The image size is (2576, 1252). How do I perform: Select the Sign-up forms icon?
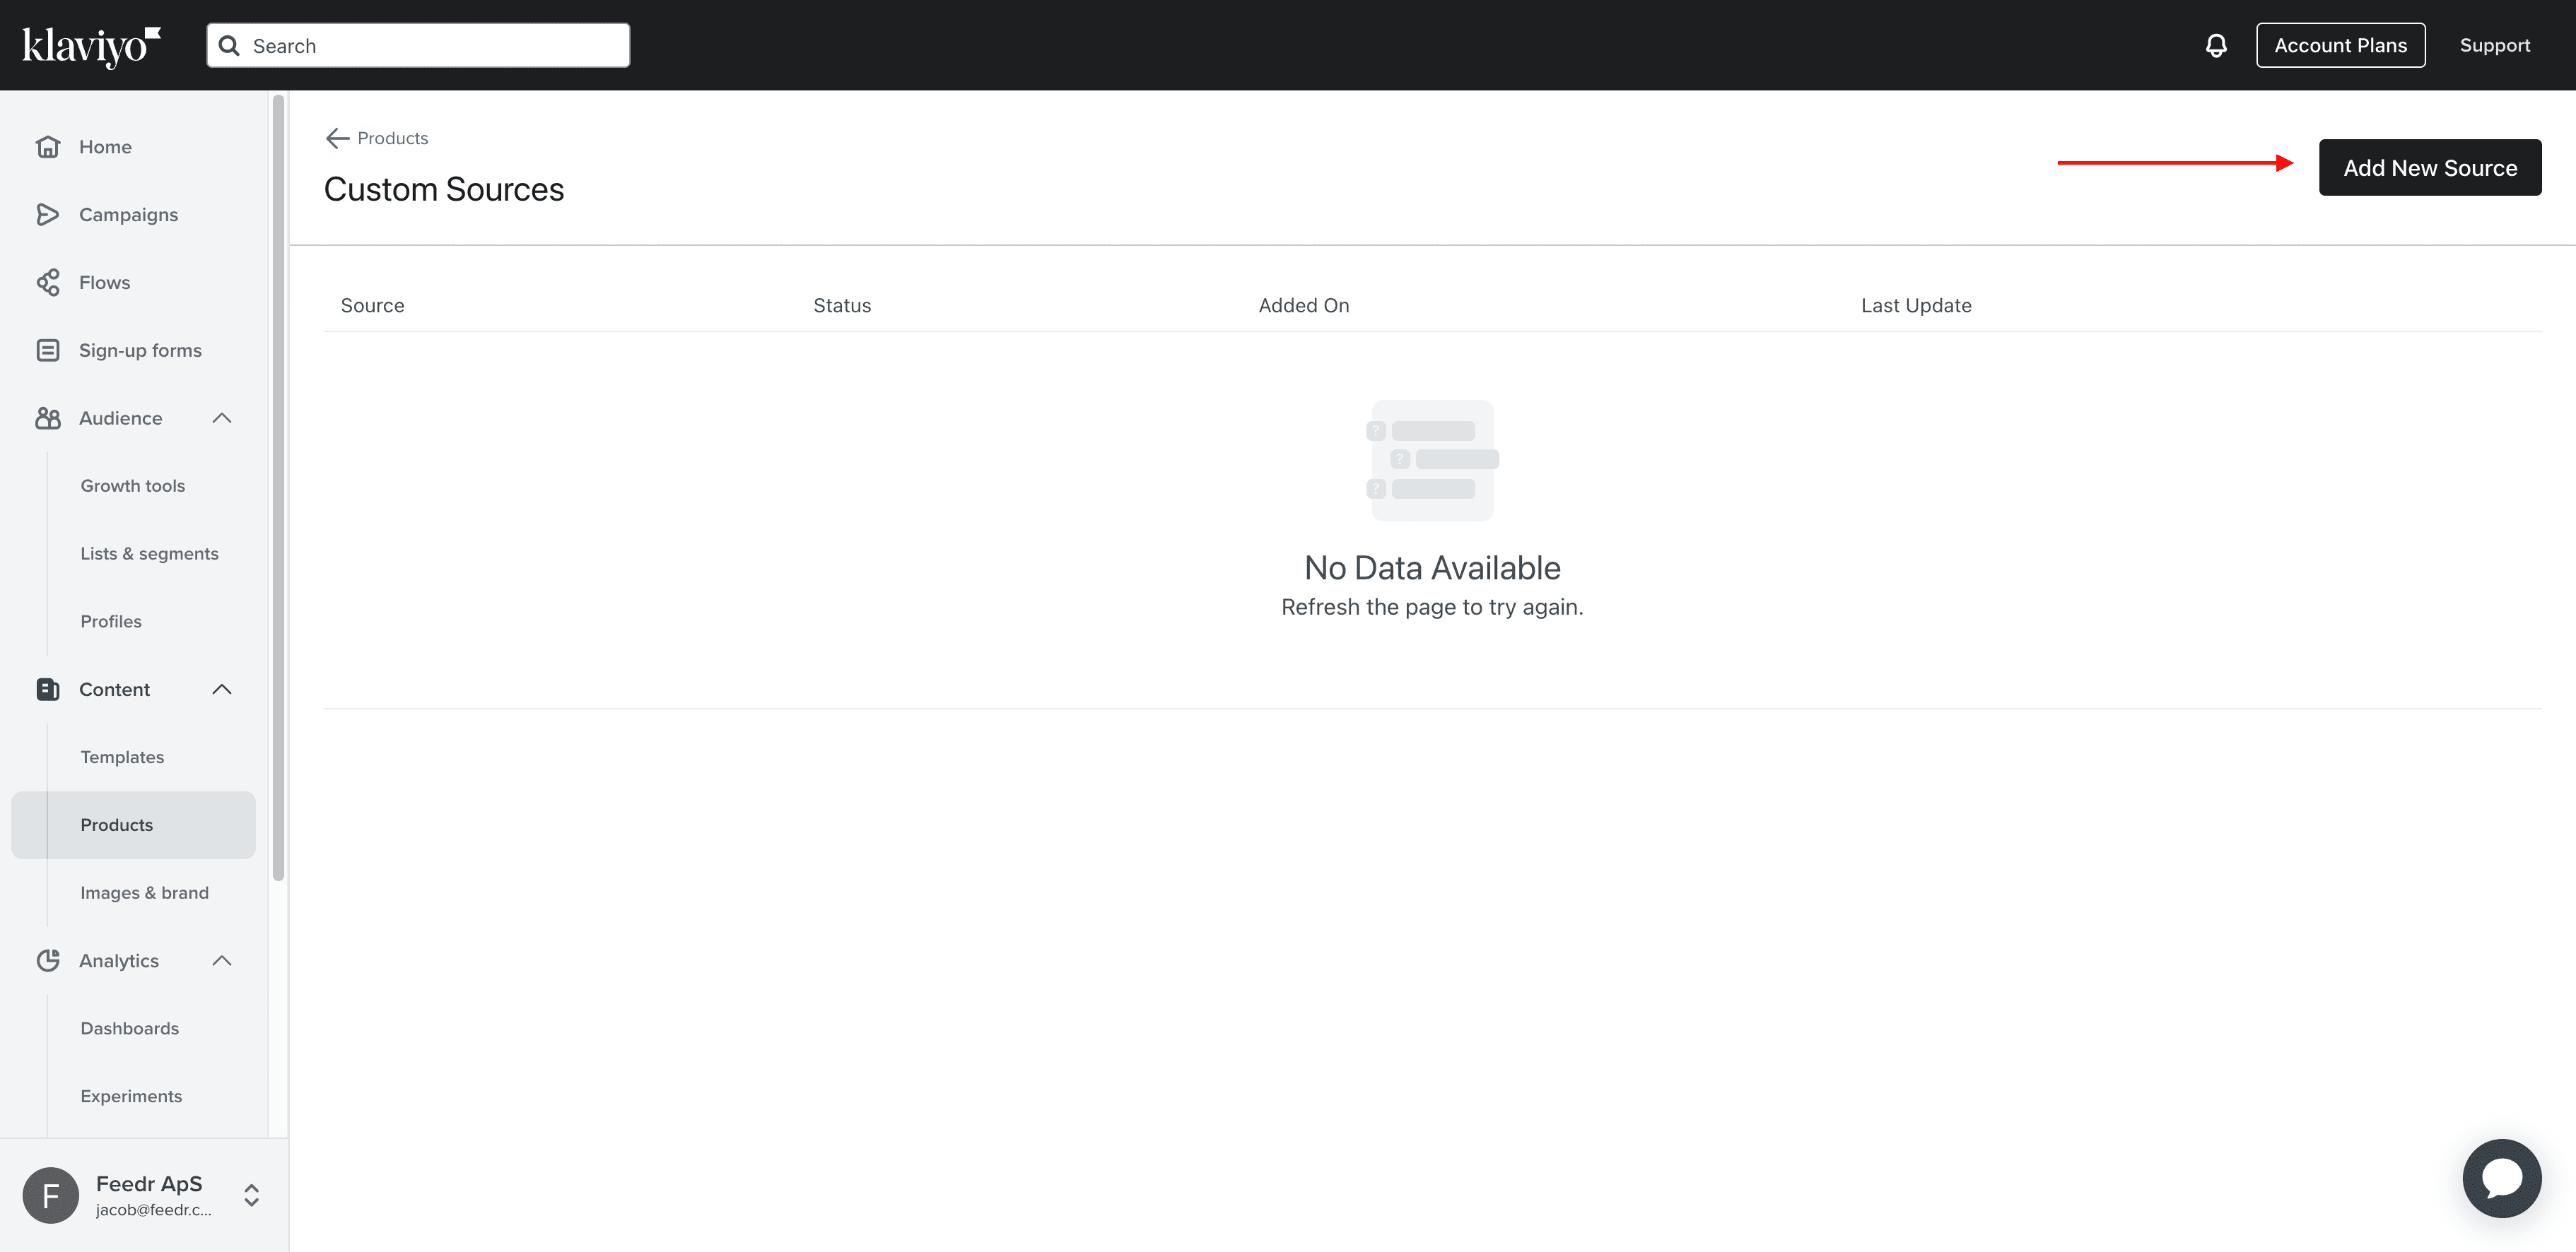pyautogui.click(x=49, y=350)
